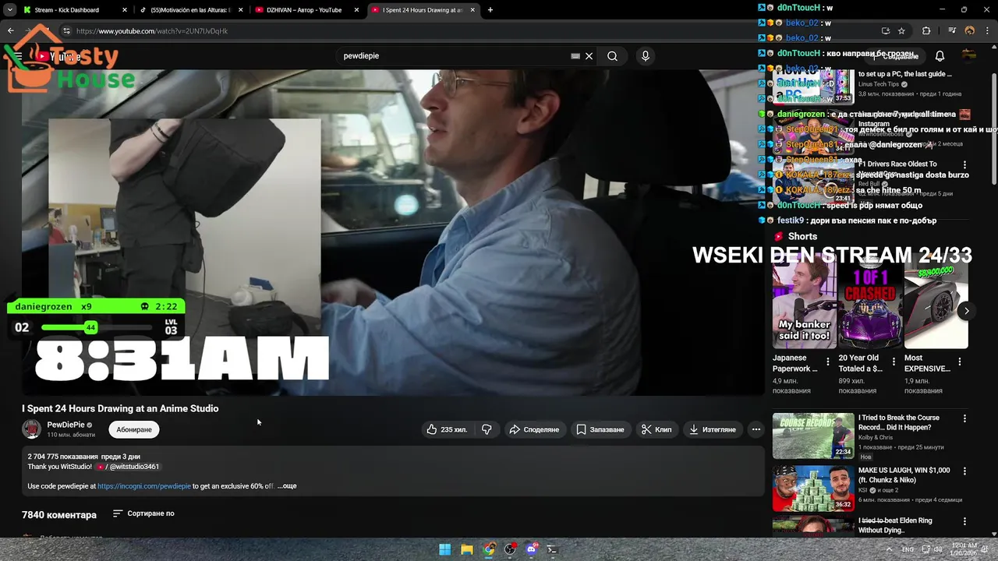Open the Chrome tab search dropdown
The height and width of the screenshot is (561, 998).
(10, 10)
